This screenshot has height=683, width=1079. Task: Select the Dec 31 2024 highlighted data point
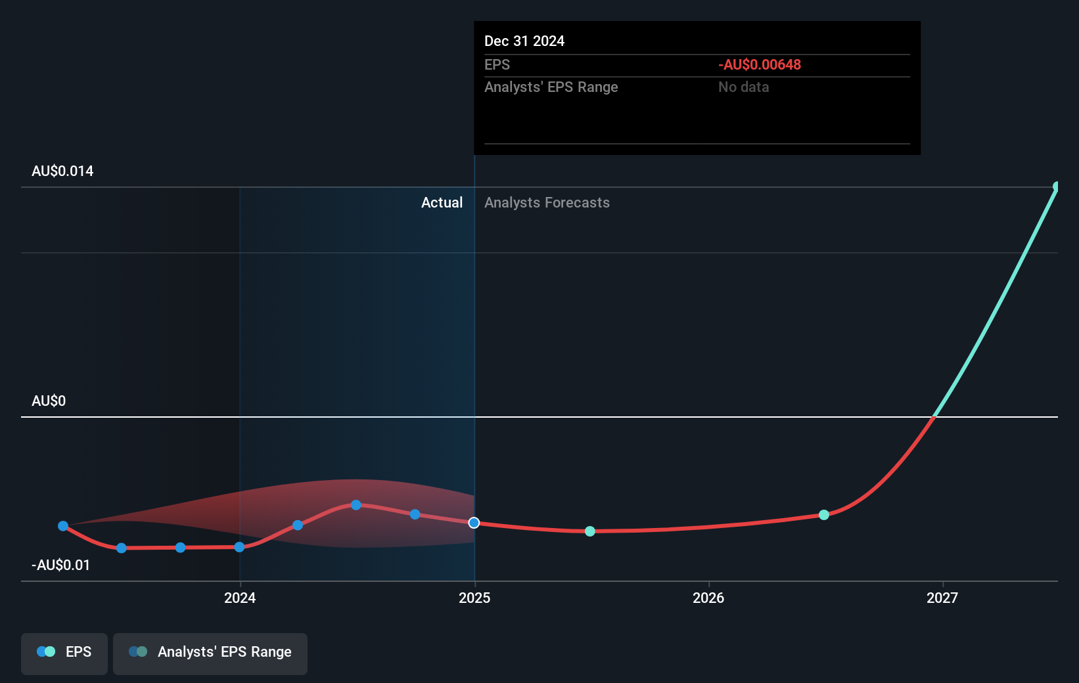point(474,523)
